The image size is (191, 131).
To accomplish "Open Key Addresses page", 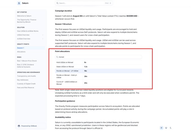I will pos(23,80).
